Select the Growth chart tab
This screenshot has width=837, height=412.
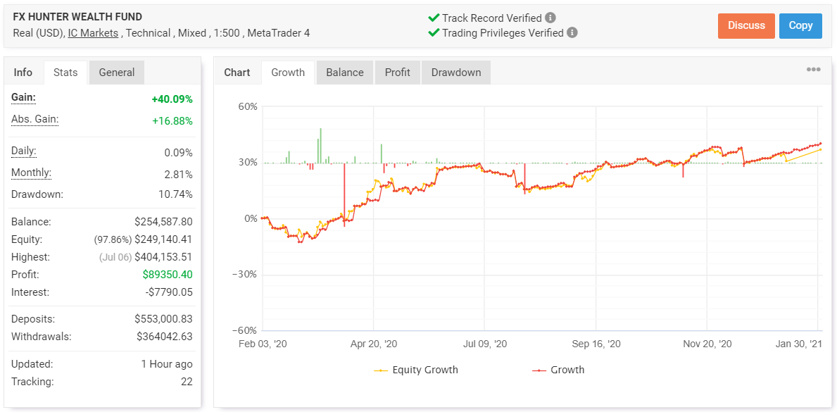[288, 73]
